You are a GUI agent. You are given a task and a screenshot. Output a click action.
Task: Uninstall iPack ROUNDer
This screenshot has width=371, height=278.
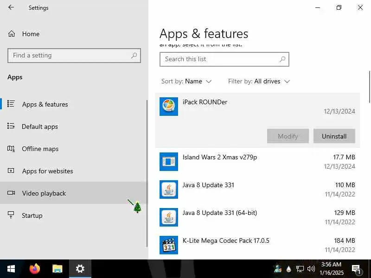(x=334, y=136)
